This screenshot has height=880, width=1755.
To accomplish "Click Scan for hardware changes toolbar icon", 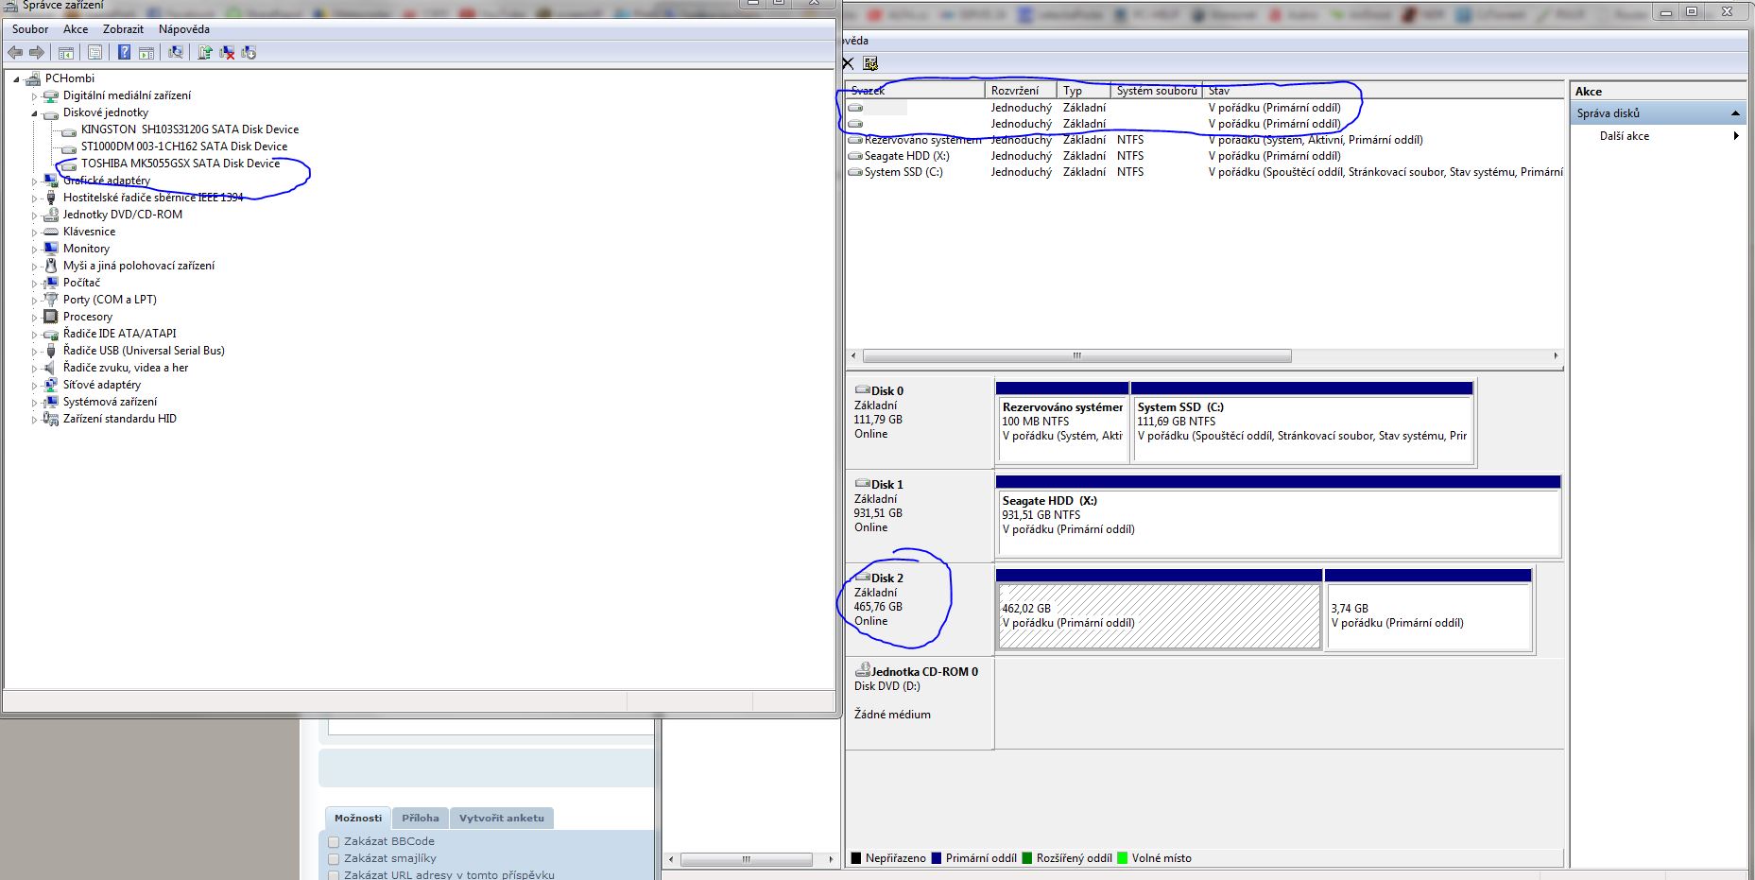I will click(175, 53).
